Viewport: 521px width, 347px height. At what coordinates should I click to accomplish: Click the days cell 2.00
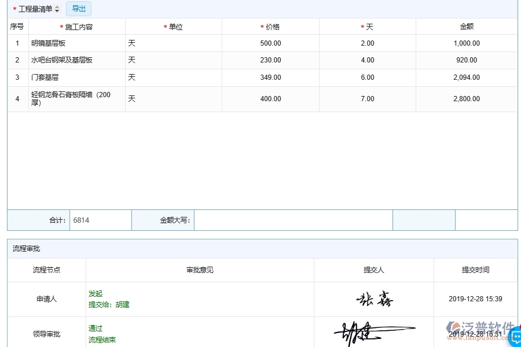click(368, 43)
